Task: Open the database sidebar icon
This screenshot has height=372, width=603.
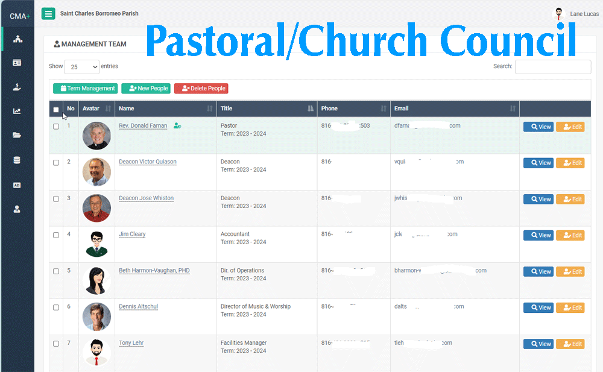Action: [17, 160]
